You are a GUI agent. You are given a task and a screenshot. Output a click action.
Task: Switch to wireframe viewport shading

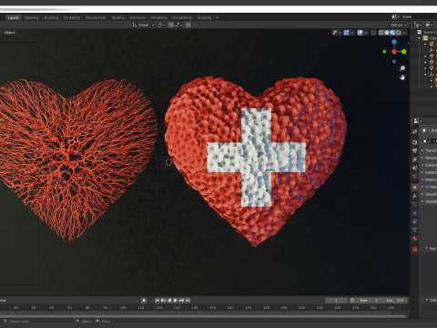381,33
